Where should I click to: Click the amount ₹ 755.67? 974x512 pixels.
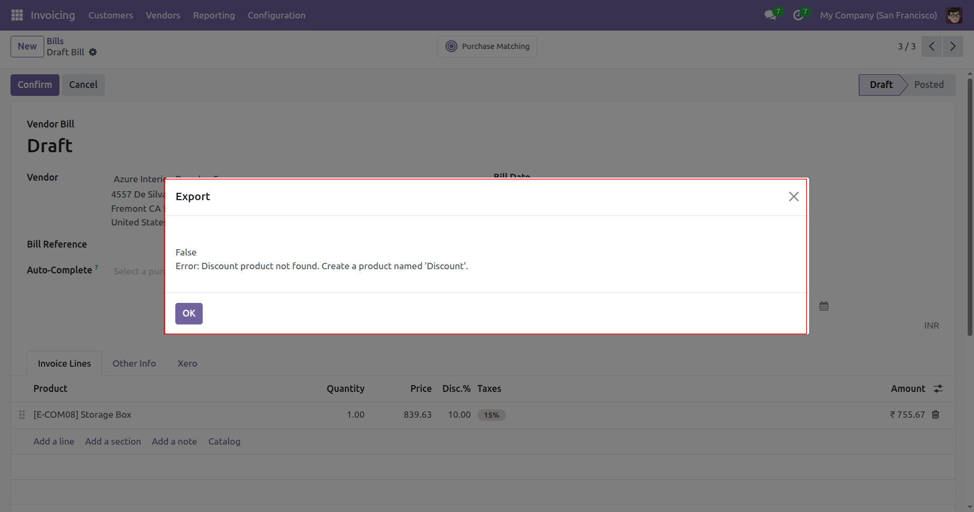[x=907, y=415]
